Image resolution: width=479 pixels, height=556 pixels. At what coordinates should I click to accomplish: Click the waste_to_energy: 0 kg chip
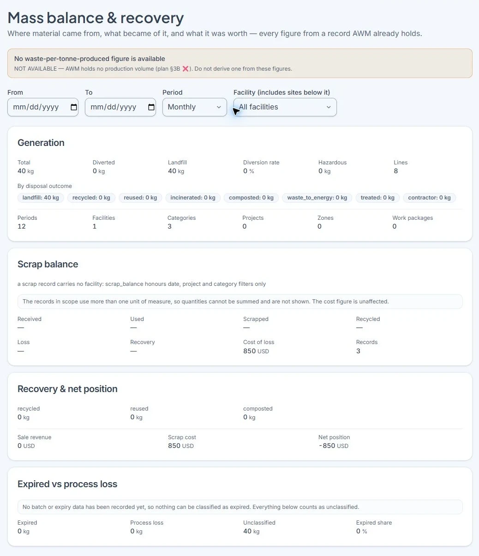coord(317,198)
